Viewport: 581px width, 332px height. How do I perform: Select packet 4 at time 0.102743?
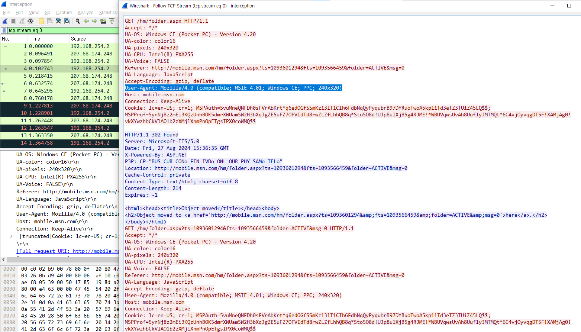(59, 68)
